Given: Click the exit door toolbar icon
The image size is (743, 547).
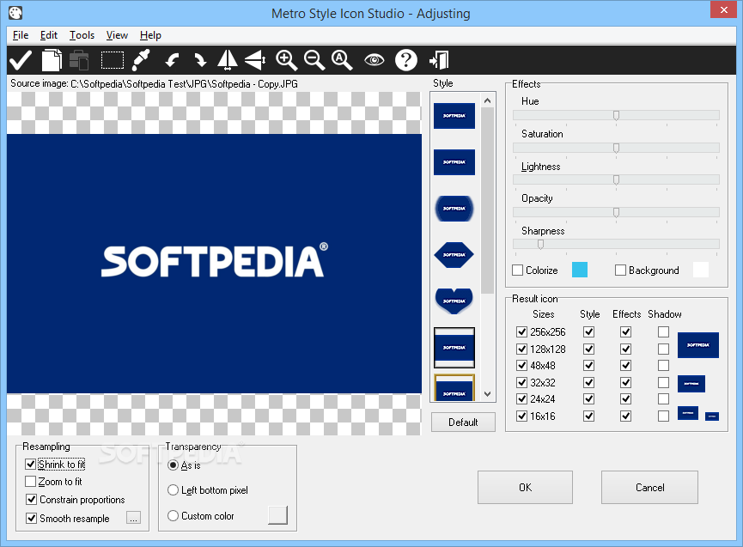Looking at the screenshot, I should click(439, 60).
